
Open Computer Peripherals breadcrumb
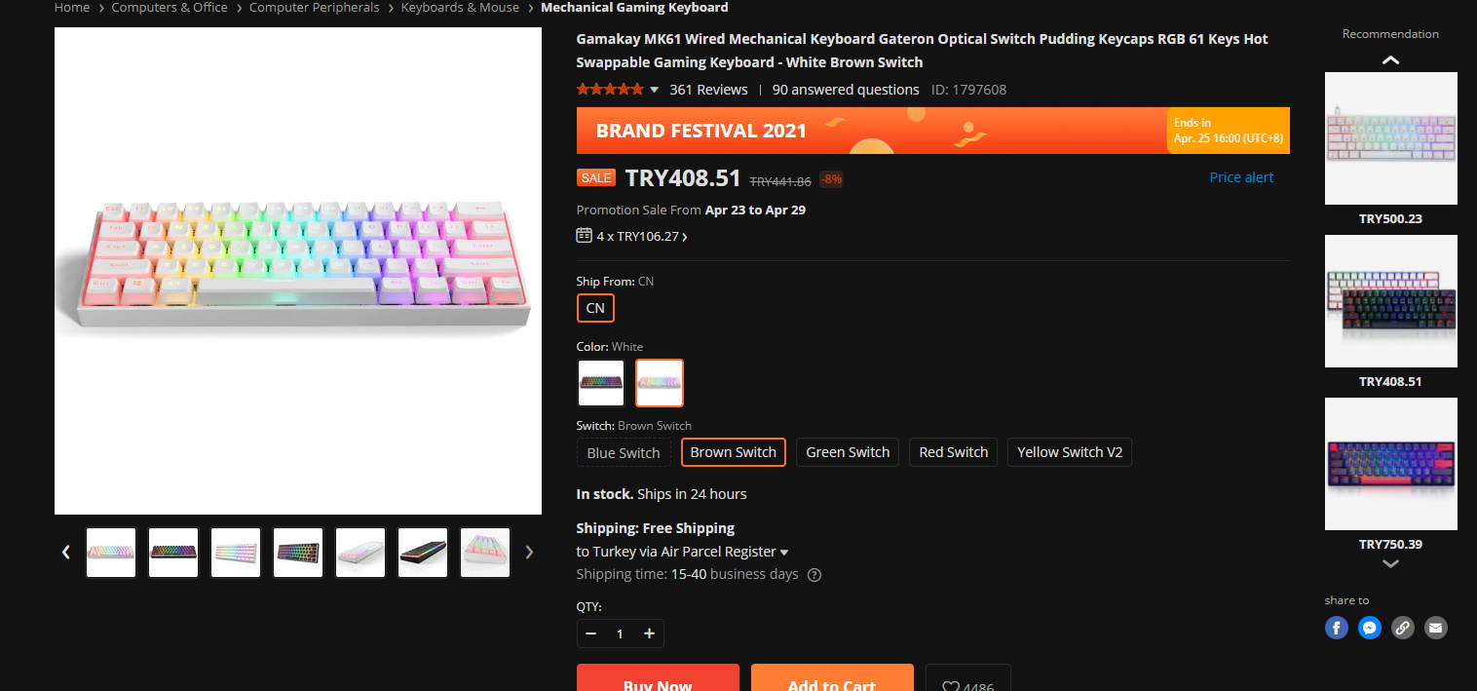click(315, 8)
